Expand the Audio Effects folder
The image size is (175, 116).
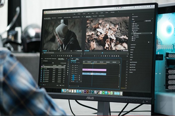pos(132,27)
